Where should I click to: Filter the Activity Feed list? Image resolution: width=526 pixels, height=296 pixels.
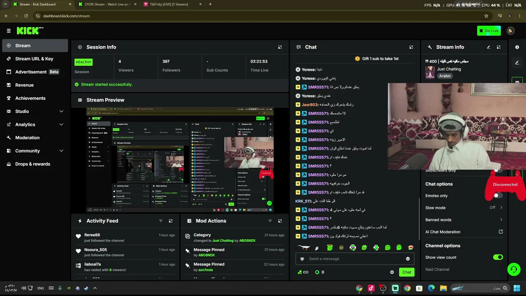pyautogui.click(x=161, y=221)
